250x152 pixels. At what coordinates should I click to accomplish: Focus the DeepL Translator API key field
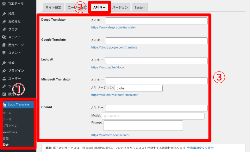[x=156, y=21]
